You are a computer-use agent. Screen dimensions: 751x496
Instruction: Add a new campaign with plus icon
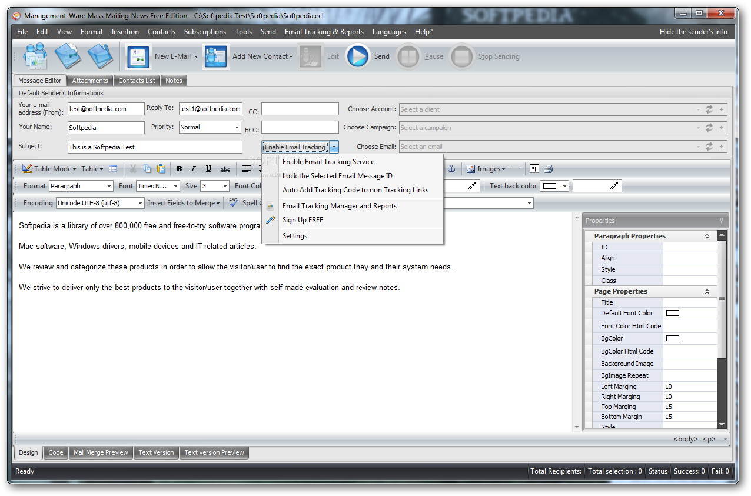(x=722, y=128)
